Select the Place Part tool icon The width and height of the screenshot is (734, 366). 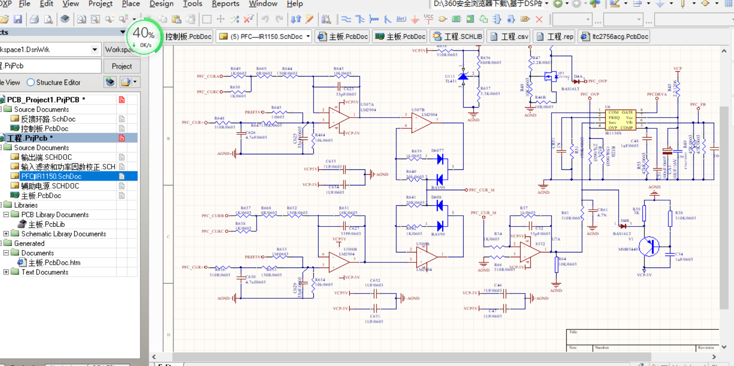click(442, 19)
